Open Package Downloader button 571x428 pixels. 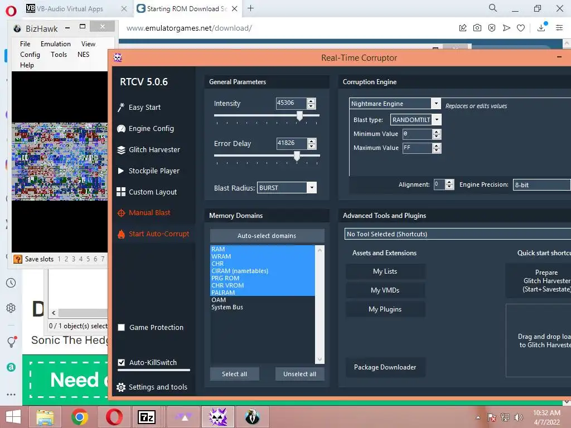(x=385, y=367)
